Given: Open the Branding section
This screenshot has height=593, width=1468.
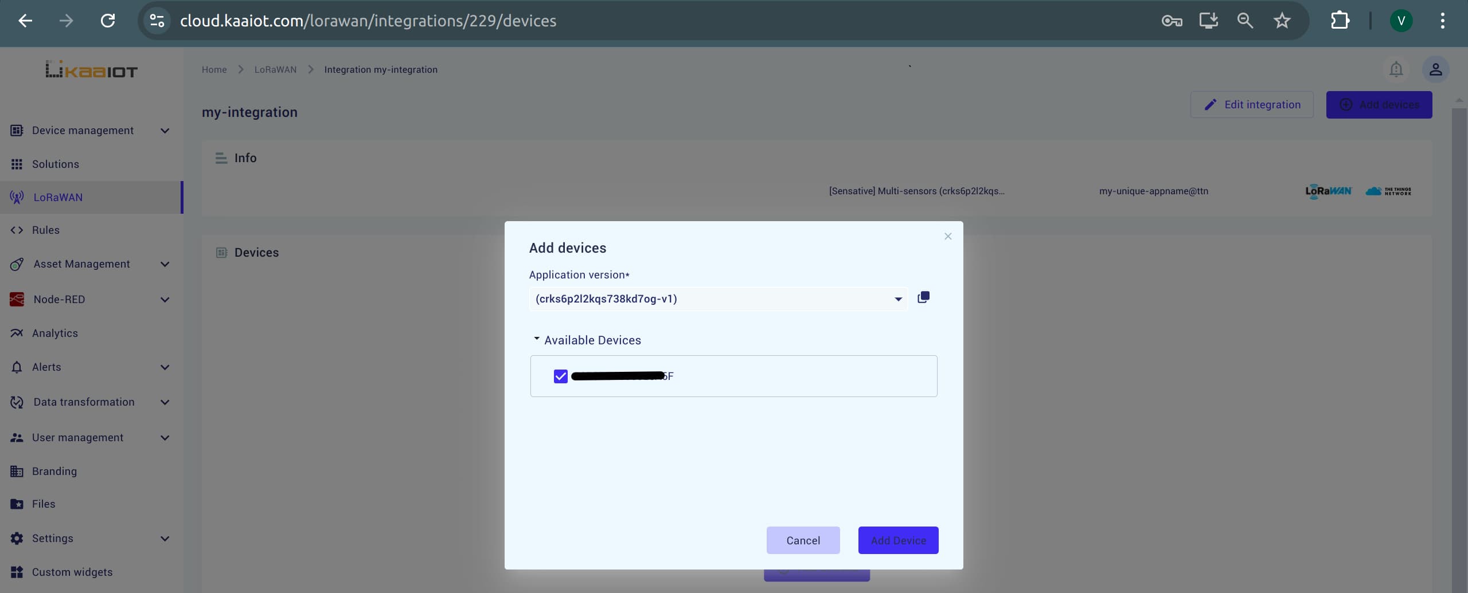Looking at the screenshot, I should click(54, 471).
